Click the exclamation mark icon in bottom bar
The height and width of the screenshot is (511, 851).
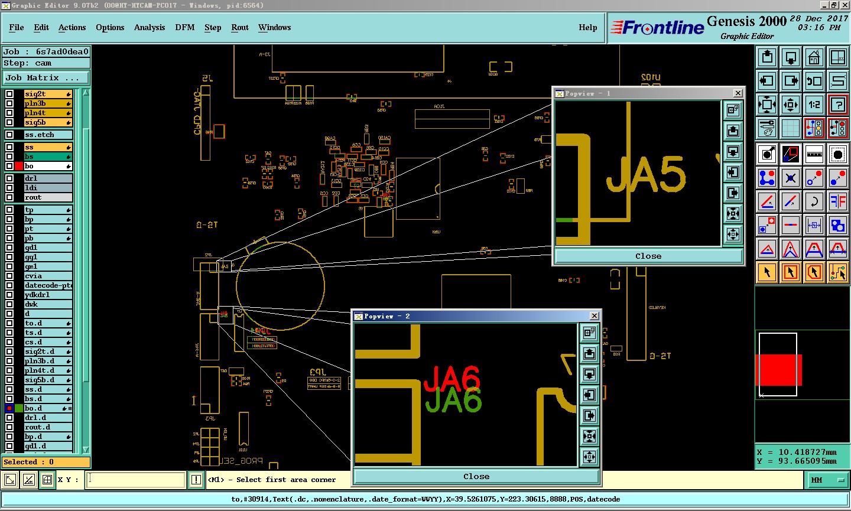(196, 480)
